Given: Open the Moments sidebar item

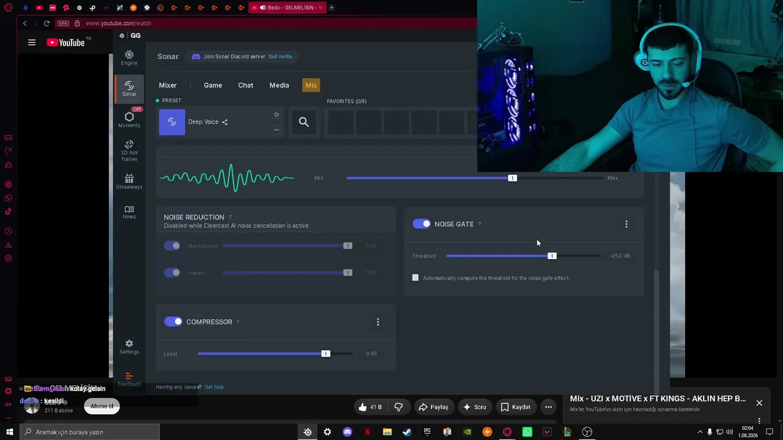Looking at the screenshot, I should pos(129,119).
